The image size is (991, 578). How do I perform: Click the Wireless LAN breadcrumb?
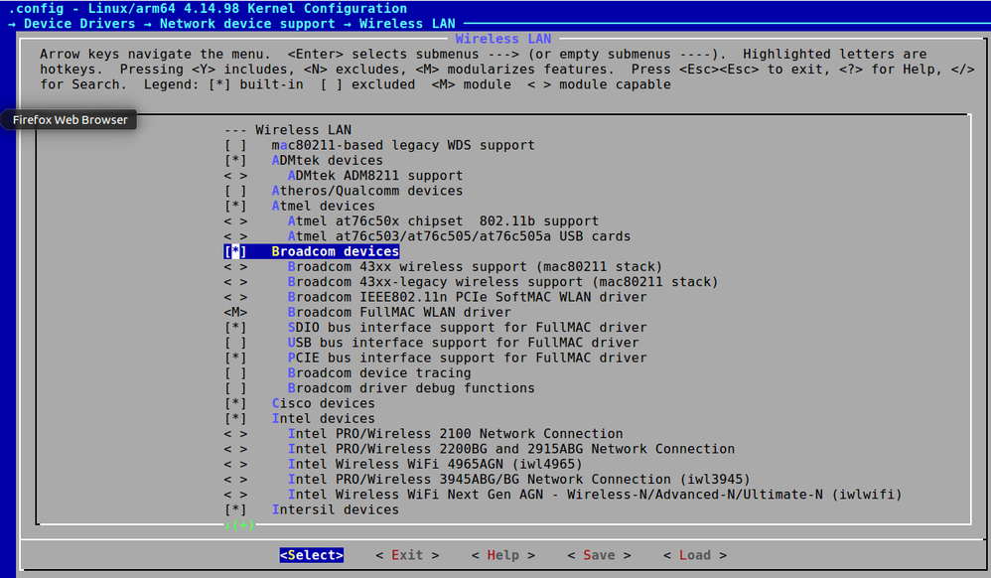pyautogui.click(x=407, y=24)
